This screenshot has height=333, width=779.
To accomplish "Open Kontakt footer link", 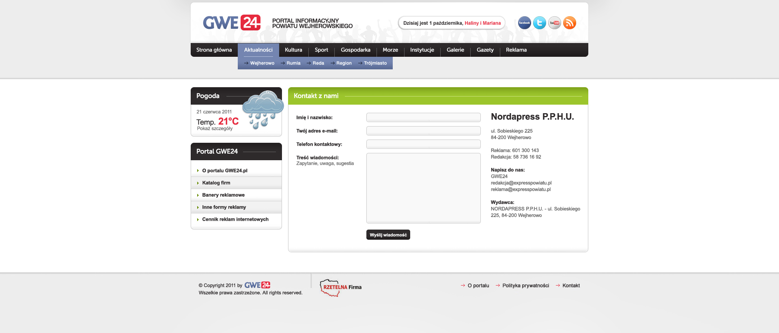I will click(571, 286).
